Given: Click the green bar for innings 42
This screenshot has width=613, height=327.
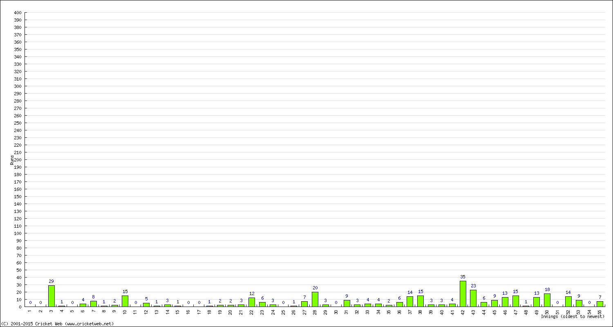Looking at the screenshot, I should coord(463,293).
